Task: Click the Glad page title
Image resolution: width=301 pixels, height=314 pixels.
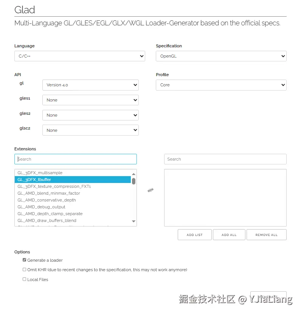Action: pyautogui.click(x=25, y=9)
